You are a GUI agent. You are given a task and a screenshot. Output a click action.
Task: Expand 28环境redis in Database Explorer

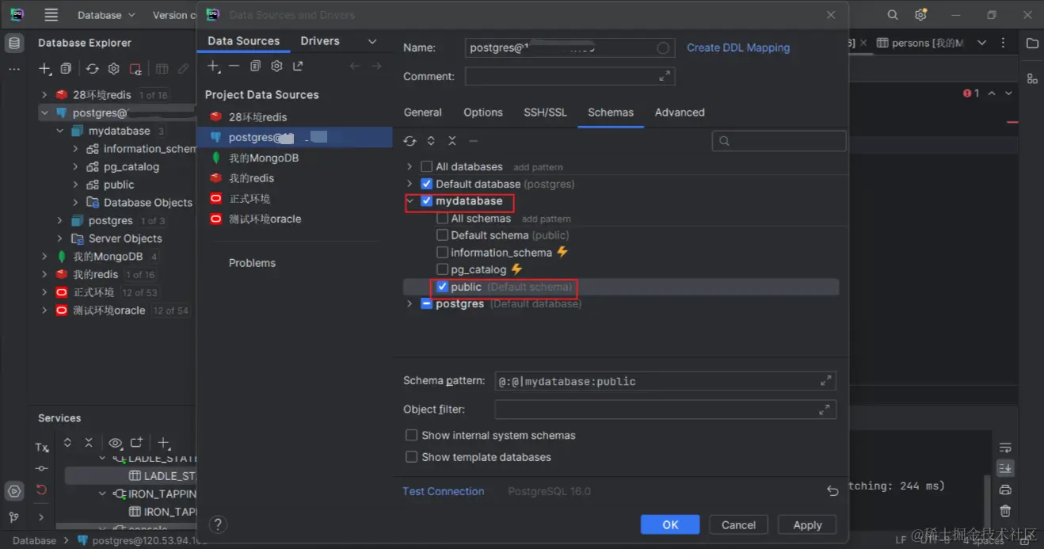click(44, 95)
